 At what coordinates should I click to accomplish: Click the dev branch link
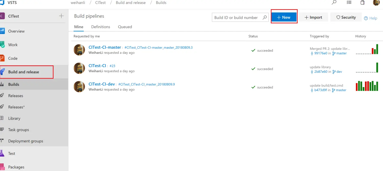(339, 72)
